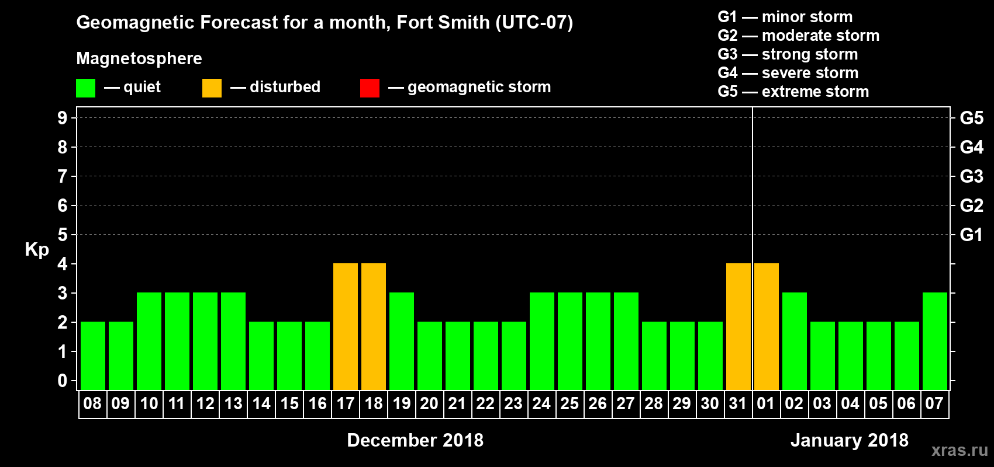This screenshot has height=467, width=994.
Task: Click 'G5 — extreme storm' legend text
Action: pos(793,92)
